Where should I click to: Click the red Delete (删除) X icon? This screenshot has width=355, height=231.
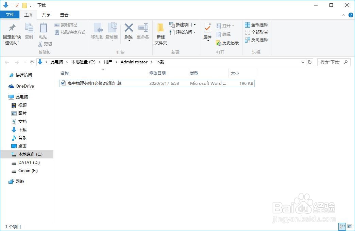[x=129, y=28]
